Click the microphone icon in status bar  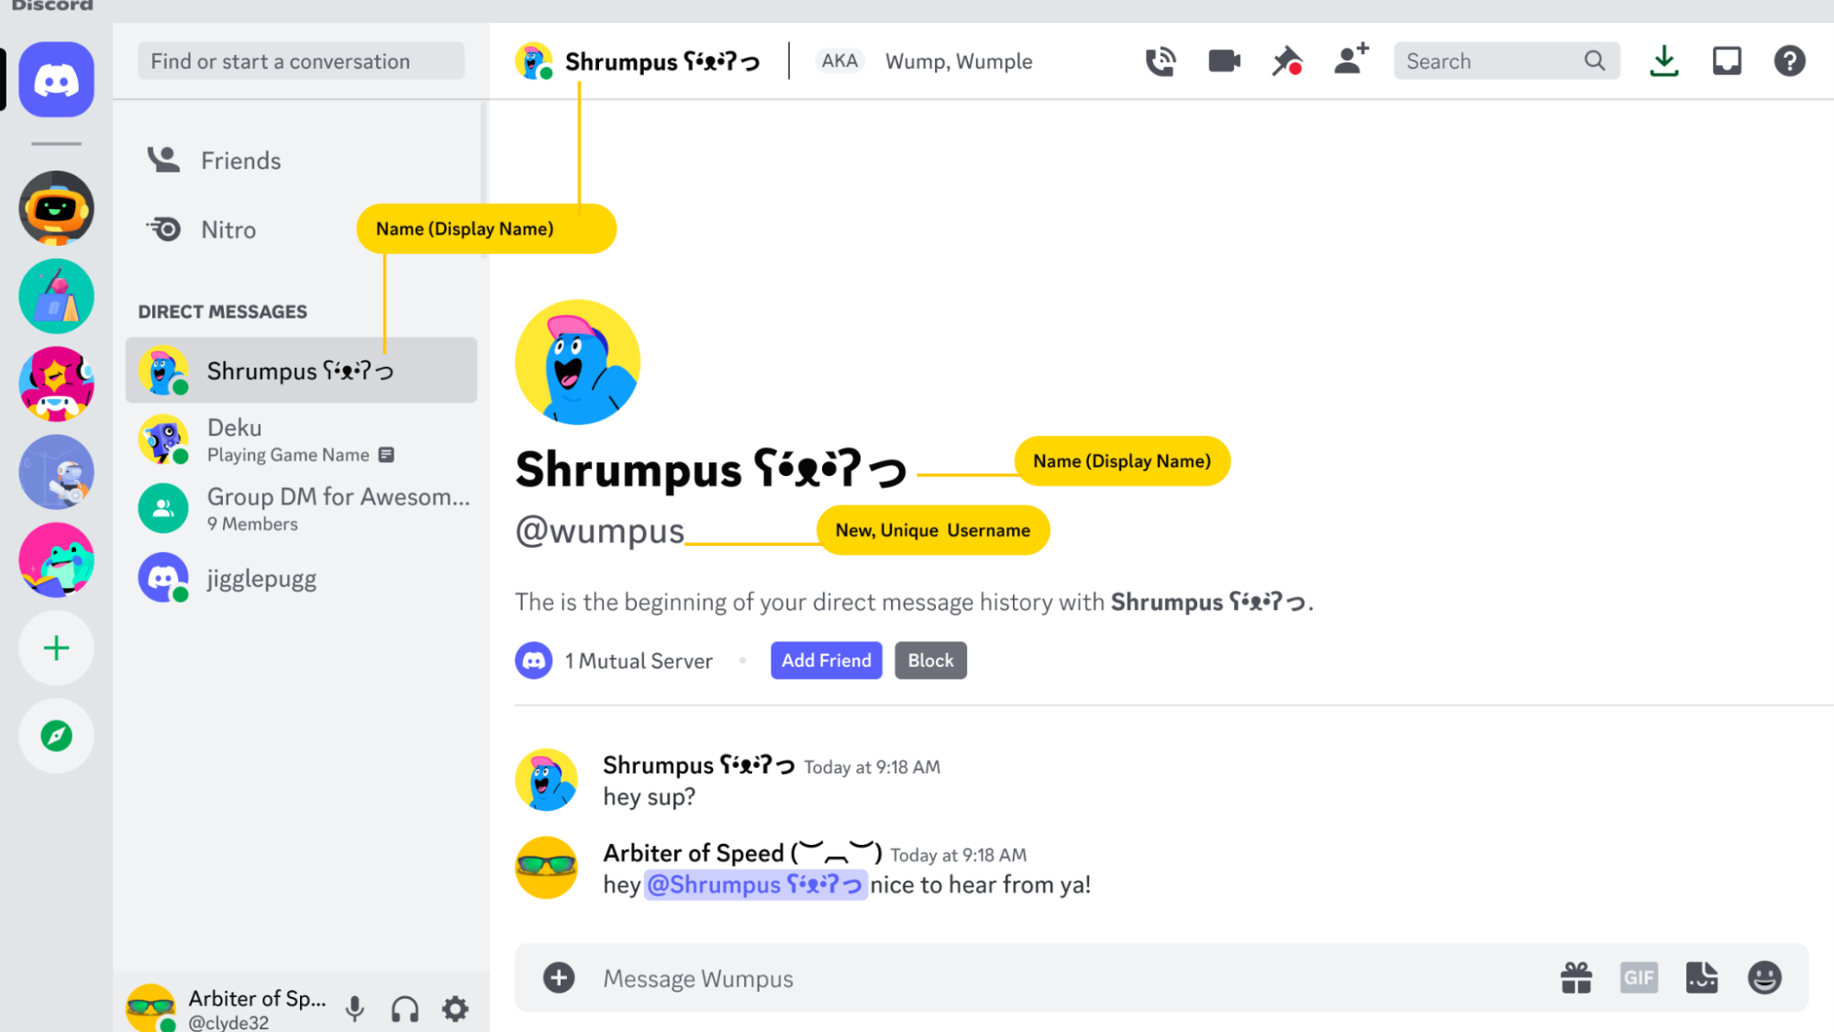[x=359, y=1007]
